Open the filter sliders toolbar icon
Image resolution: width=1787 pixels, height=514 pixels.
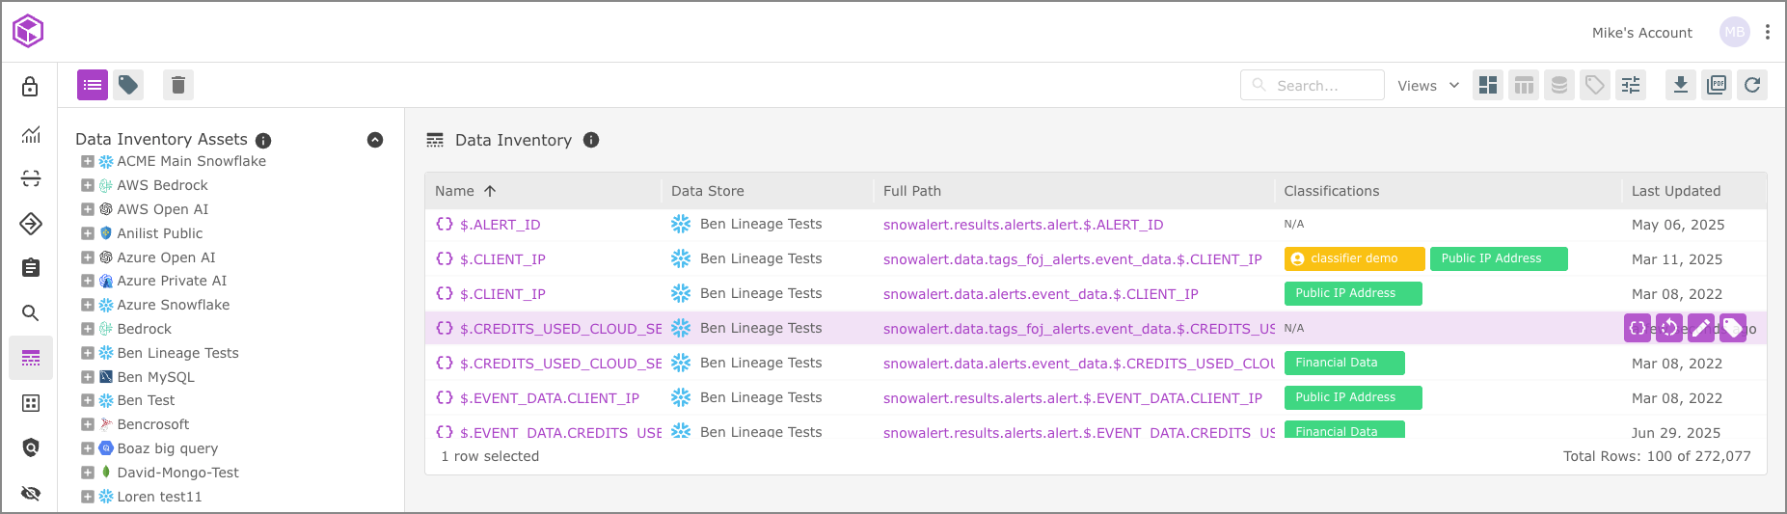[x=1631, y=85]
